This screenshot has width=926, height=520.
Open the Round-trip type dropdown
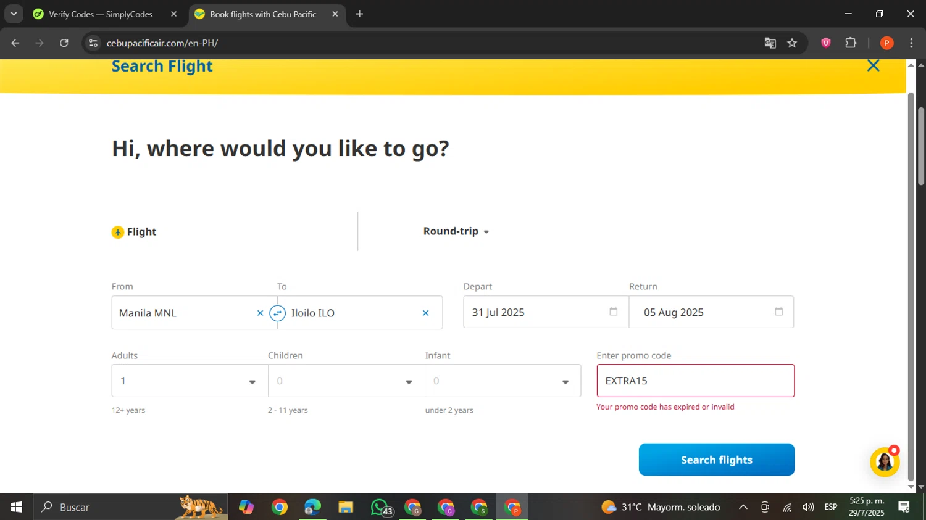click(x=456, y=231)
